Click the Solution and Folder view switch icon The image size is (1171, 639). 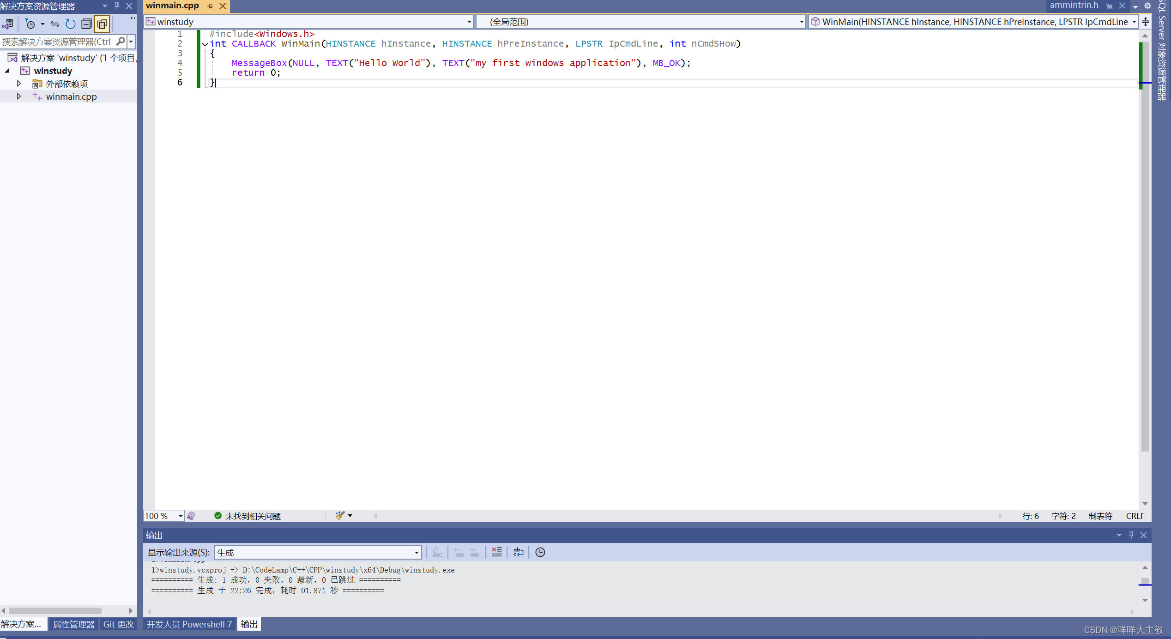8,24
